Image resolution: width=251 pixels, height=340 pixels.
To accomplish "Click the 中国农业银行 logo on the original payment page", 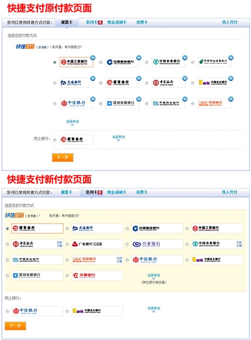I will pyautogui.click(x=168, y=62).
